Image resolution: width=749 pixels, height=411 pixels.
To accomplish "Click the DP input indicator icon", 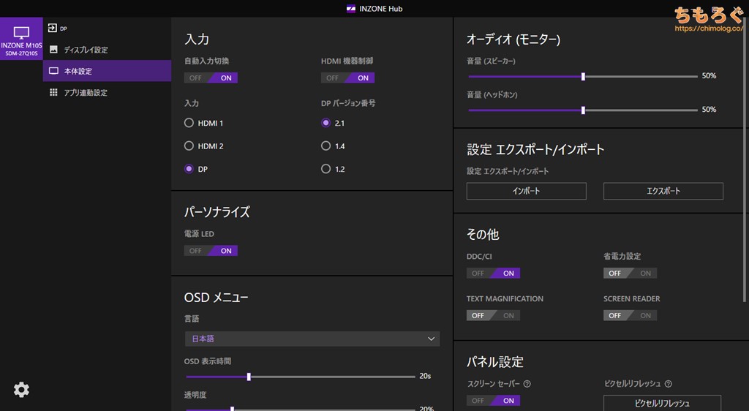I will (53, 29).
